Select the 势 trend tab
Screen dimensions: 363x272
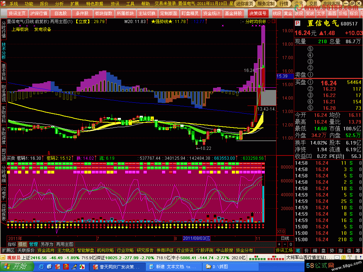coord(332,250)
